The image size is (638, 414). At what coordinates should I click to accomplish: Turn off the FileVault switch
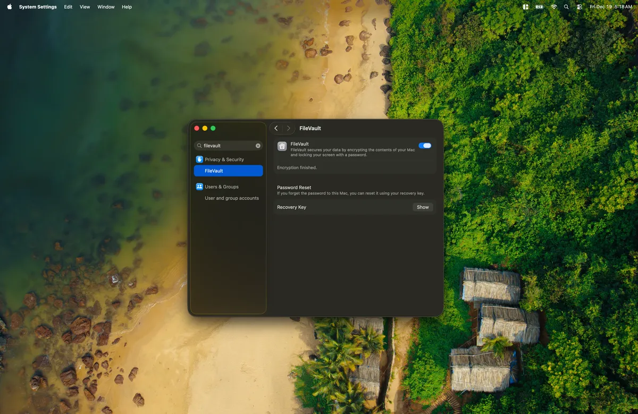(x=425, y=146)
